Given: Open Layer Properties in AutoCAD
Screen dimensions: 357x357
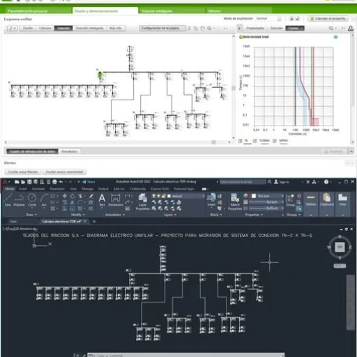Looking at the screenshot, I should pyautogui.click(x=142, y=202).
